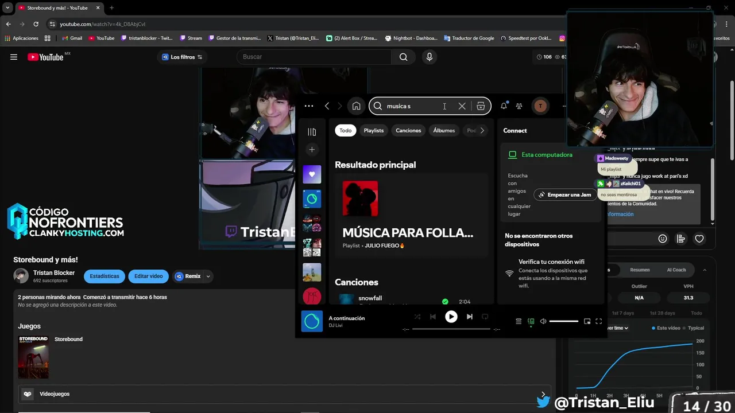735x413 pixels.
Task: Skip to next track in Spotify
Action: click(470, 317)
